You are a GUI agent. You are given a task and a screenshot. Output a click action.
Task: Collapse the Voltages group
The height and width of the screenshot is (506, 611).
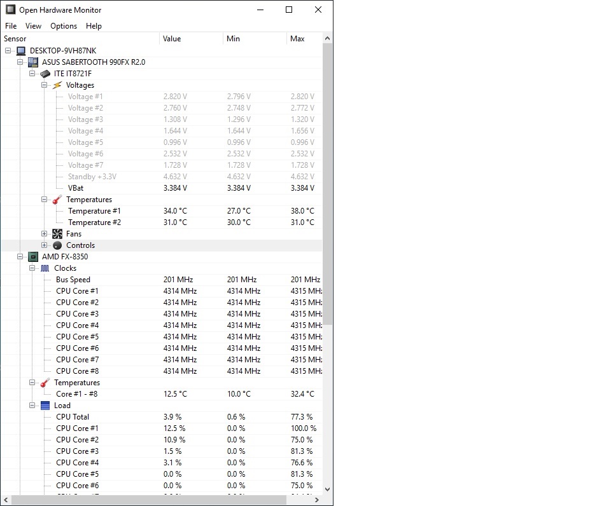(x=44, y=85)
